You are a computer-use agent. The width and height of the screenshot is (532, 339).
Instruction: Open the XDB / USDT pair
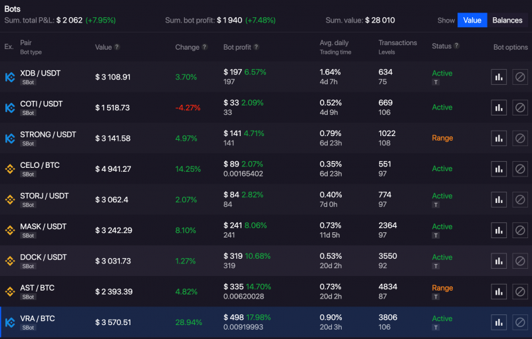[x=41, y=73]
